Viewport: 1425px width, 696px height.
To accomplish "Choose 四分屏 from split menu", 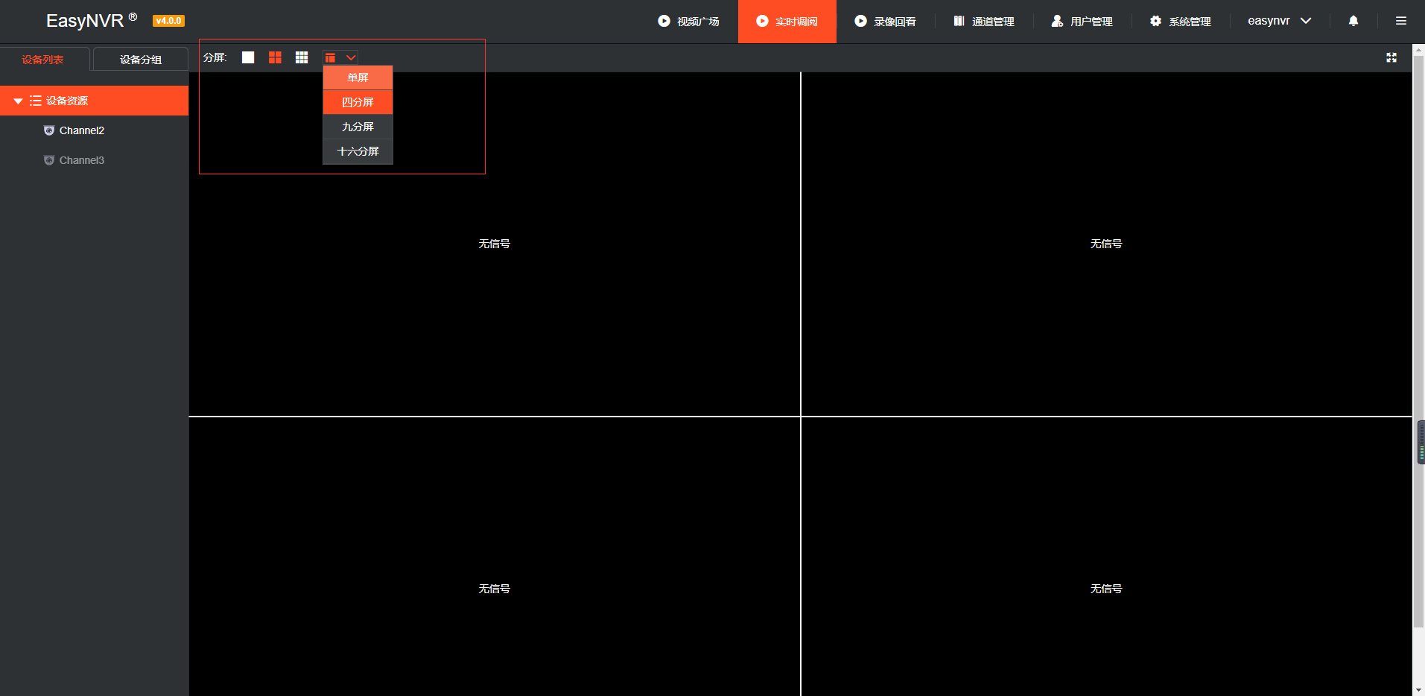I will click(x=358, y=102).
